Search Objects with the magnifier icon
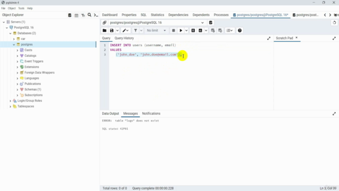339x191 pixels. click(90, 15)
